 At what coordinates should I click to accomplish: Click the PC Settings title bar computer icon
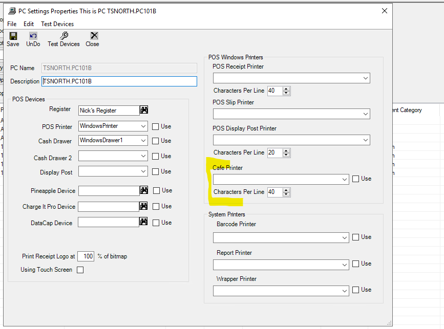[x=12, y=11]
